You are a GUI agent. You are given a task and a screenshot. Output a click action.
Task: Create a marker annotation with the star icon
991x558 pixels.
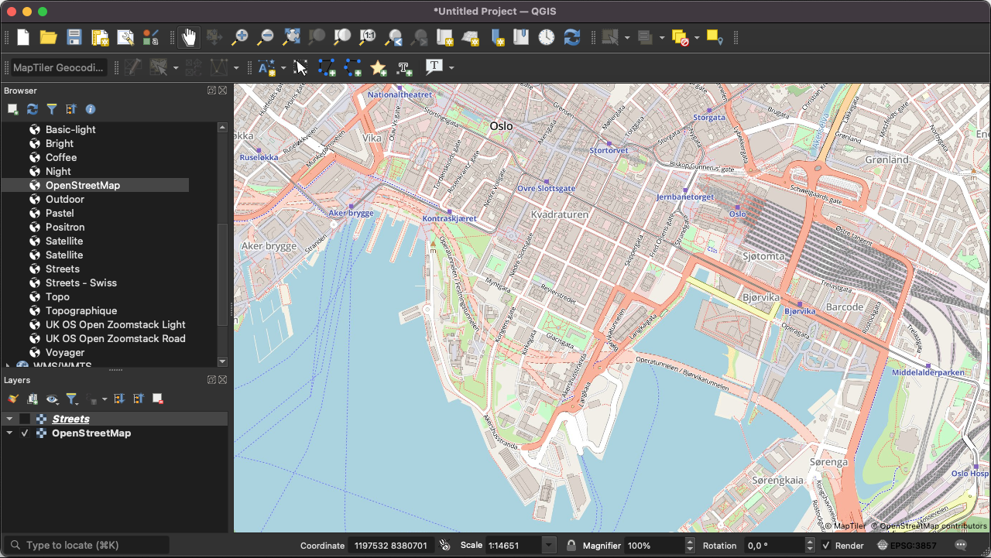coord(379,68)
